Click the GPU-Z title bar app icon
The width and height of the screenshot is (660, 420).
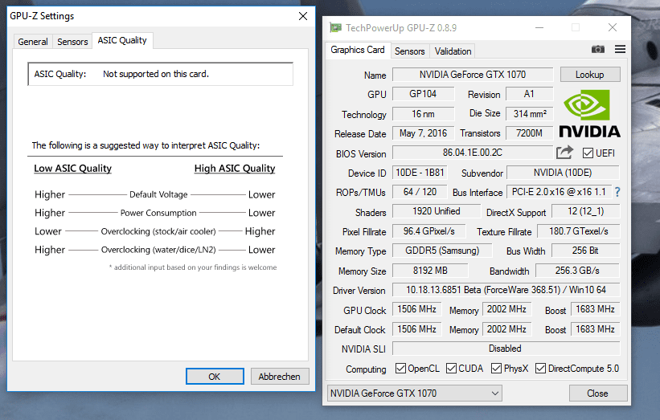(335, 28)
